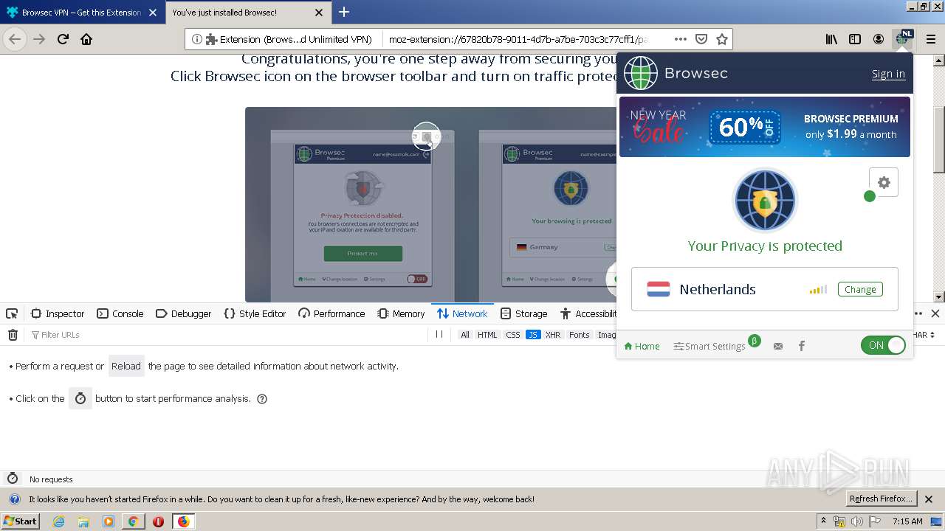
Task: Start performance analysis stopwatch button
Action: tap(80, 398)
